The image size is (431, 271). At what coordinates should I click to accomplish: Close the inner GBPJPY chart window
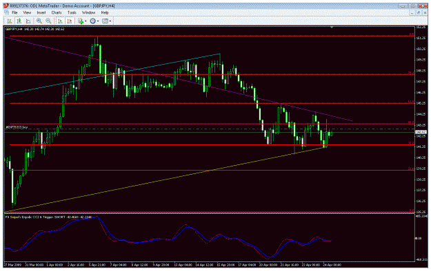pos(425,12)
